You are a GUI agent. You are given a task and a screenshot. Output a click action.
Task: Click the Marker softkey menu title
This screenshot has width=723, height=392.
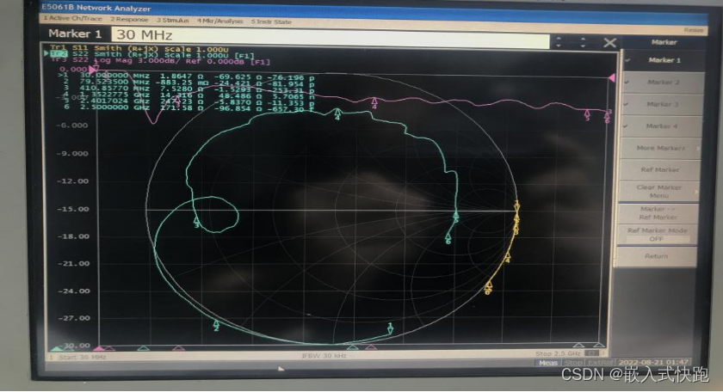[x=664, y=42]
